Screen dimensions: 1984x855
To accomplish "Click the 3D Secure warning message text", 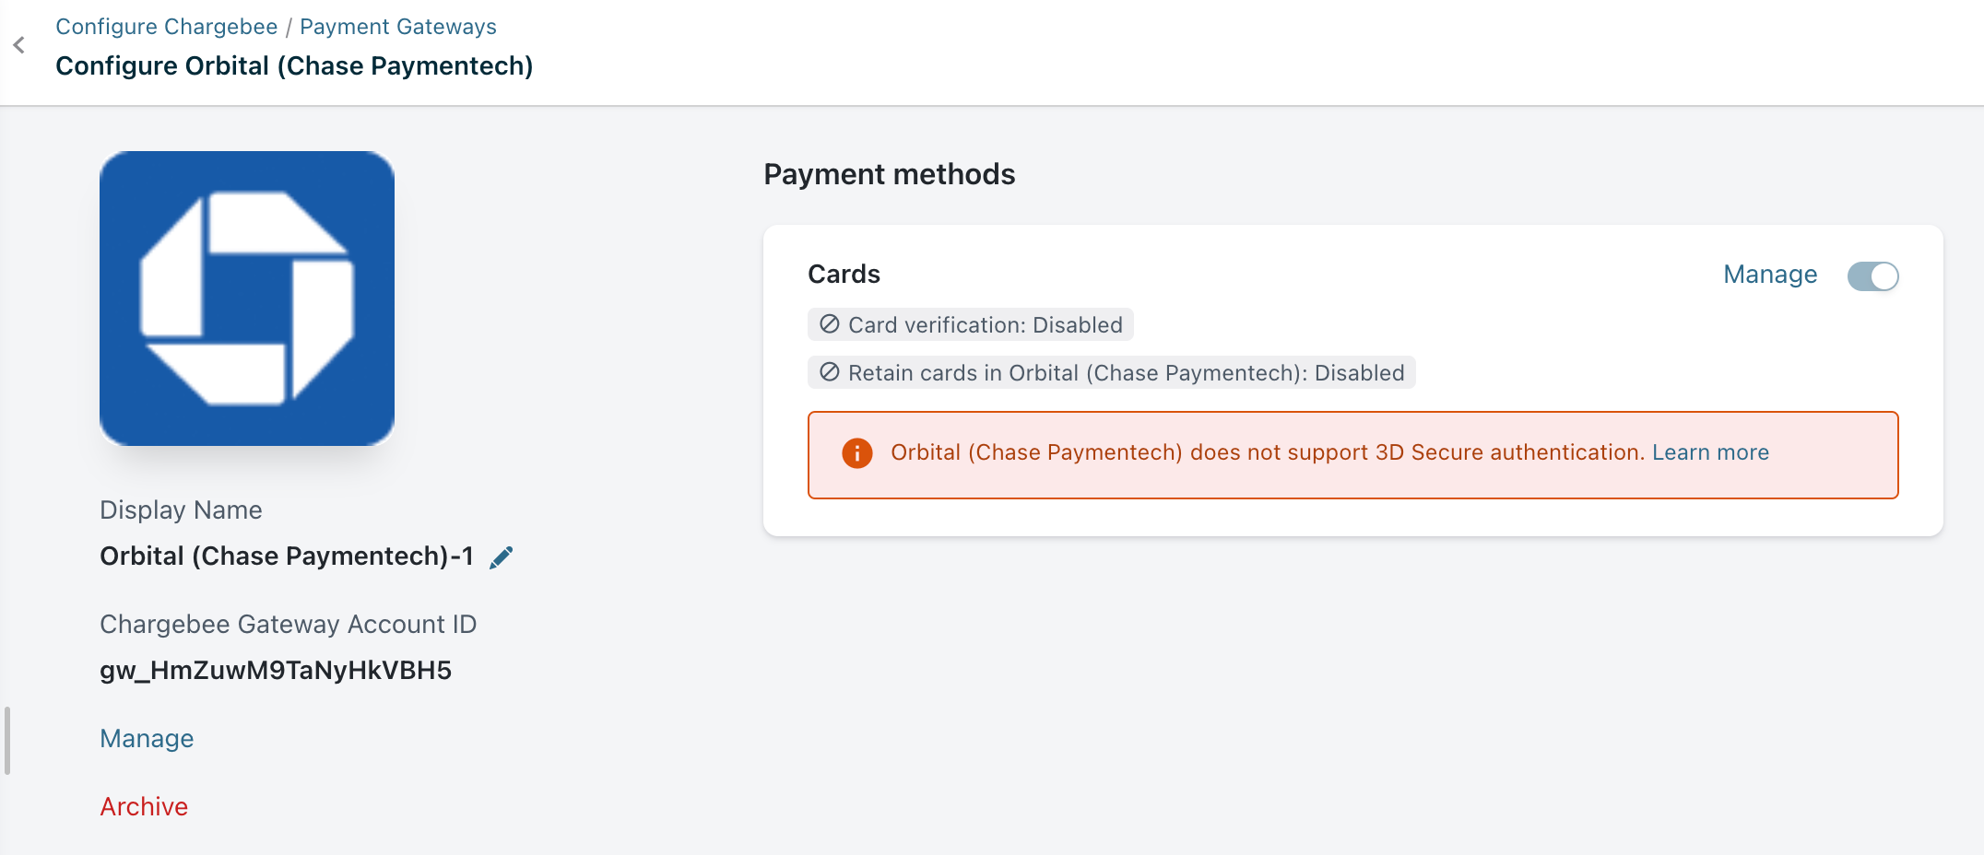I will click(x=1267, y=452).
